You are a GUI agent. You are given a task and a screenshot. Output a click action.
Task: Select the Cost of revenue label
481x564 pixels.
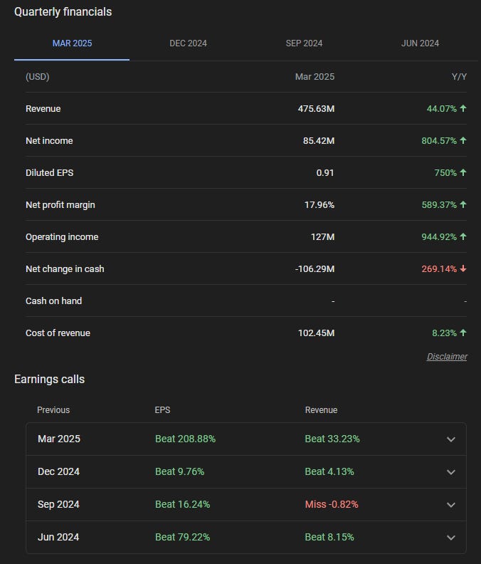pyautogui.click(x=58, y=333)
